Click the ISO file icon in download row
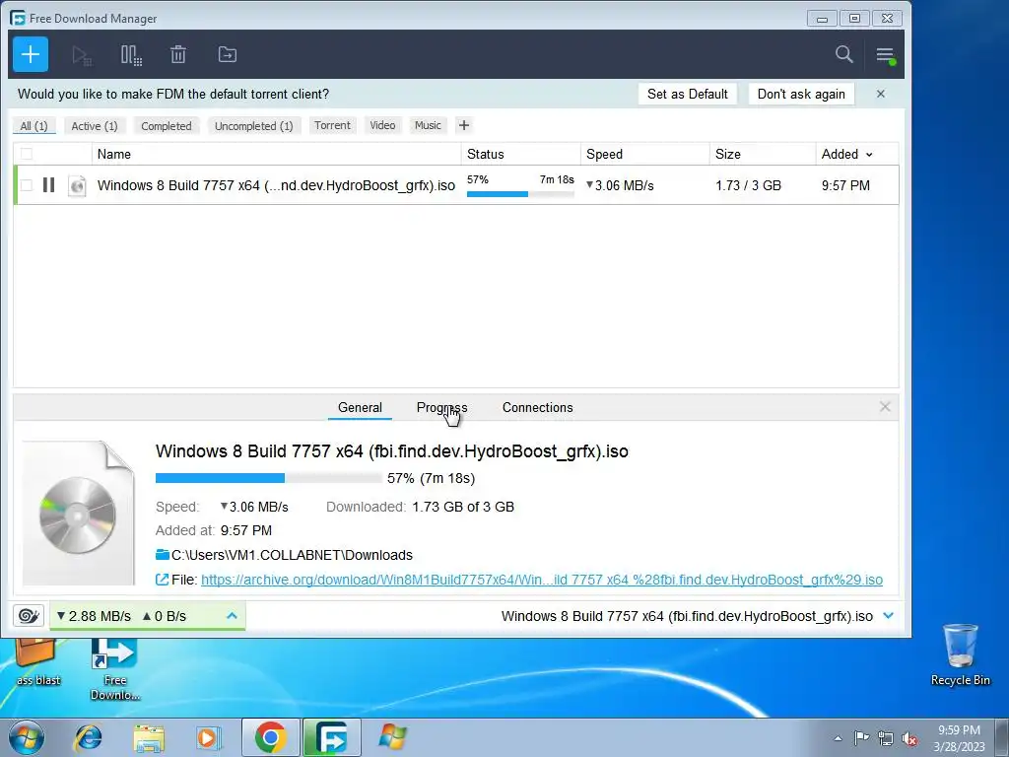The image size is (1009, 757). (x=77, y=185)
